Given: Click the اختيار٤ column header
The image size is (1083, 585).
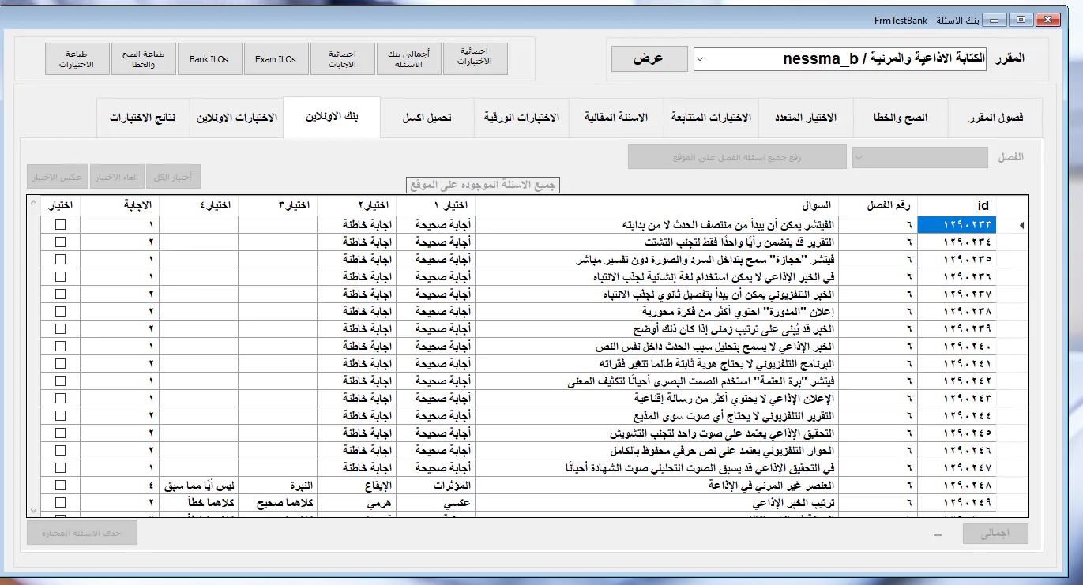Looking at the screenshot, I should [199, 205].
